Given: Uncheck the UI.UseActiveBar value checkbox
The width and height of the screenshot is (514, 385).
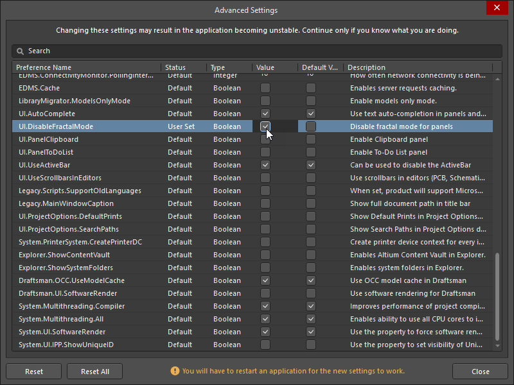Looking at the screenshot, I should 265,165.
